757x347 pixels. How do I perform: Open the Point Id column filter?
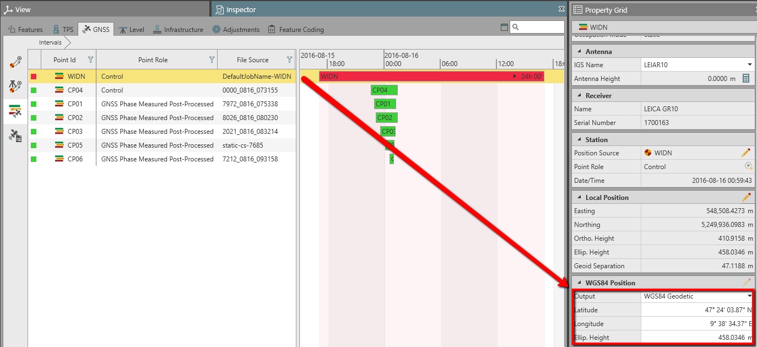tap(90, 59)
